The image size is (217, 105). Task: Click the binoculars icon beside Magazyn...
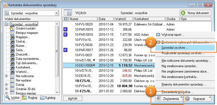pyautogui.click(x=12, y=37)
